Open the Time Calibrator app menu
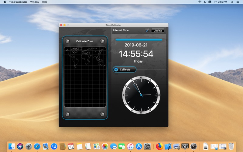Viewport: 243px width, 152px height. [18, 2]
